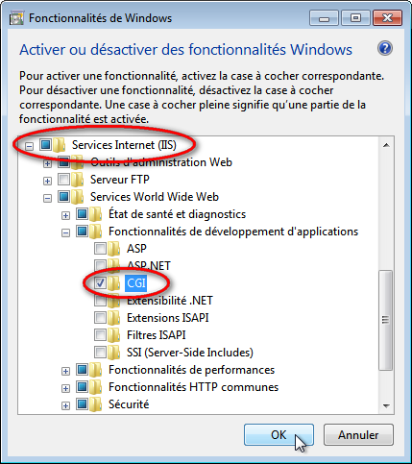Click the CGI folder icon

pyautogui.click(x=114, y=283)
